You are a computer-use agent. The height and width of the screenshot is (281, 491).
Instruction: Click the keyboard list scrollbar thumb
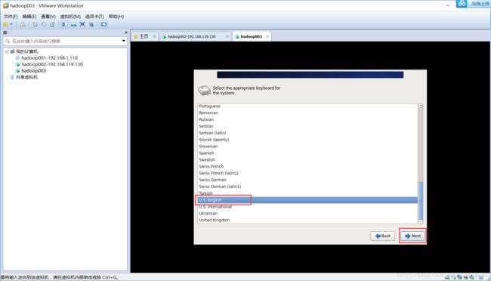tap(421, 201)
